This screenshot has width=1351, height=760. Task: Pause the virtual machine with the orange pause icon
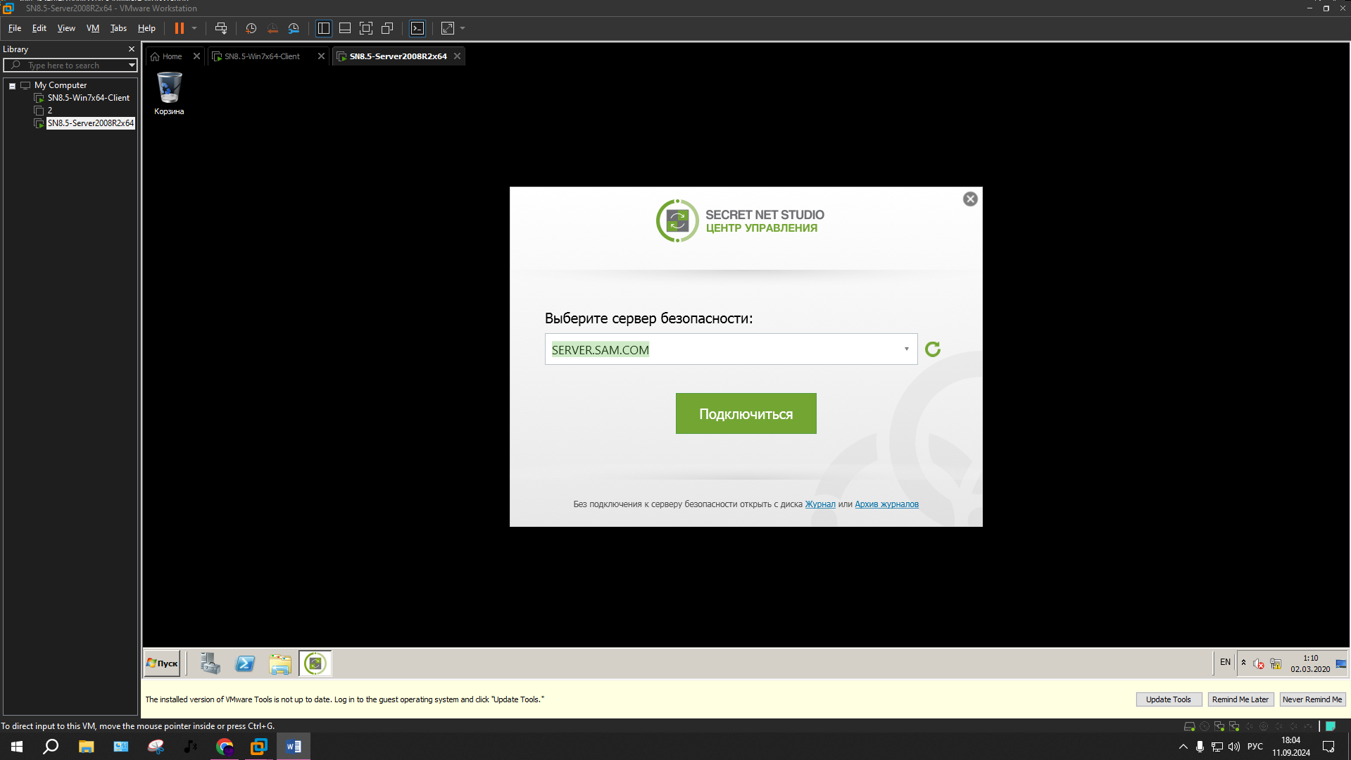(180, 28)
